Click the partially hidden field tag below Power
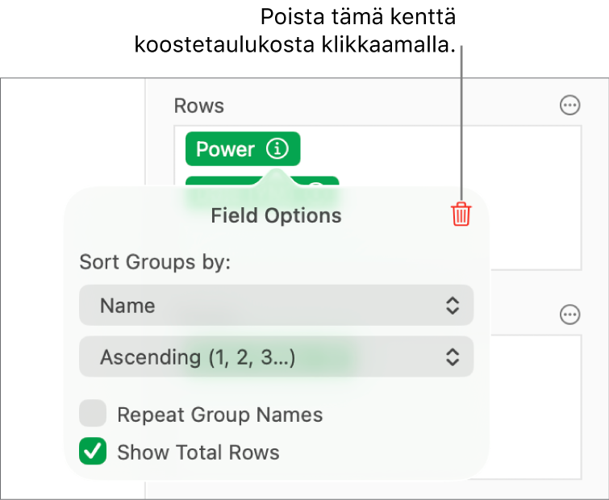609x500 pixels. click(242, 184)
